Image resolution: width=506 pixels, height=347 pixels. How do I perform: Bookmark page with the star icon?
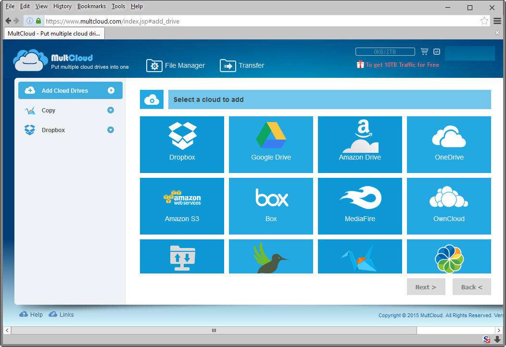pyautogui.click(x=484, y=21)
